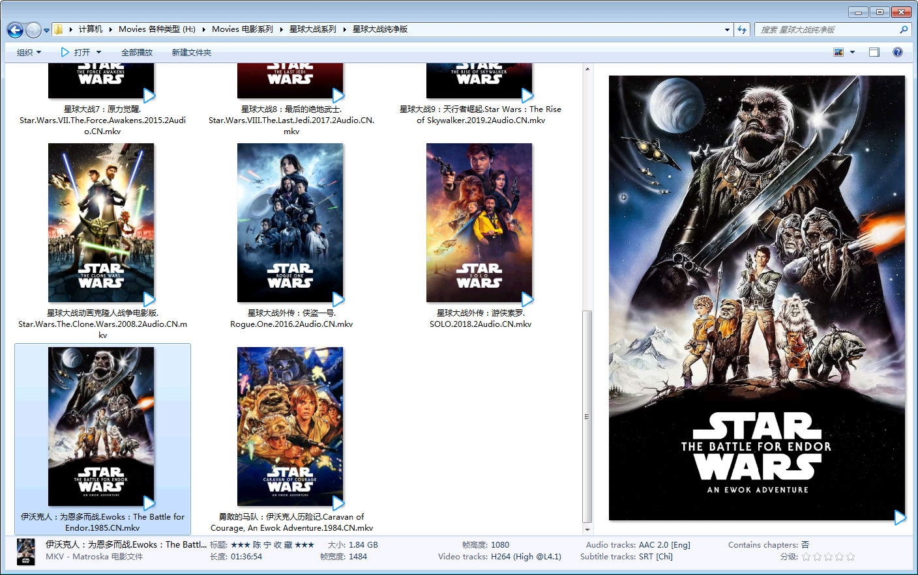Select the Rogue One movie thumbnail

[290, 223]
